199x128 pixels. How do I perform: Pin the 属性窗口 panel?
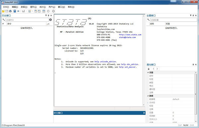point(193,64)
